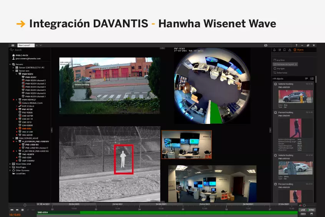Expand AI_INTERIOR_PND-A9081RV group
The height and width of the screenshot is (217, 325).
pos(17,151)
